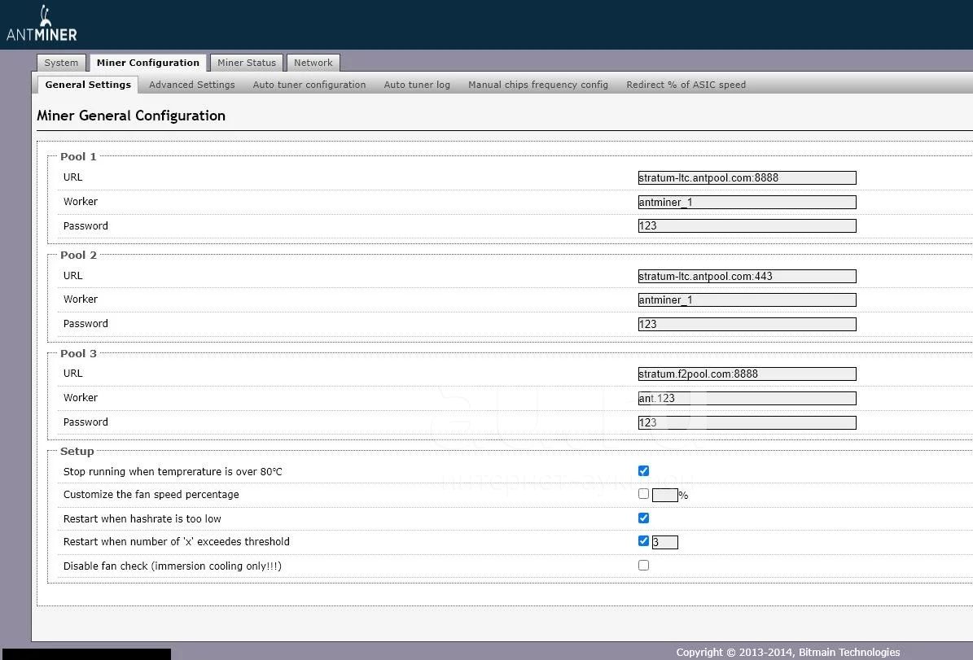973x660 pixels.
Task: Click the Pool 2 Worker field
Action: (x=747, y=300)
